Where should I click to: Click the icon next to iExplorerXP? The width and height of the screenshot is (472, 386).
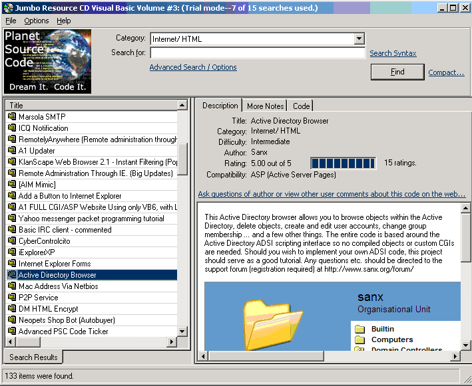[12, 252]
